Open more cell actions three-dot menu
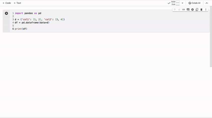The width and height of the screenshot is (212, 118). click(206, 10)
